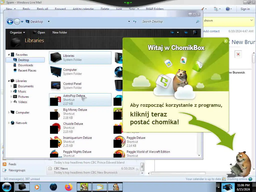Click the taskbar clock showing 11:06 PM
The image size is (256, 192).
point(243,187)
